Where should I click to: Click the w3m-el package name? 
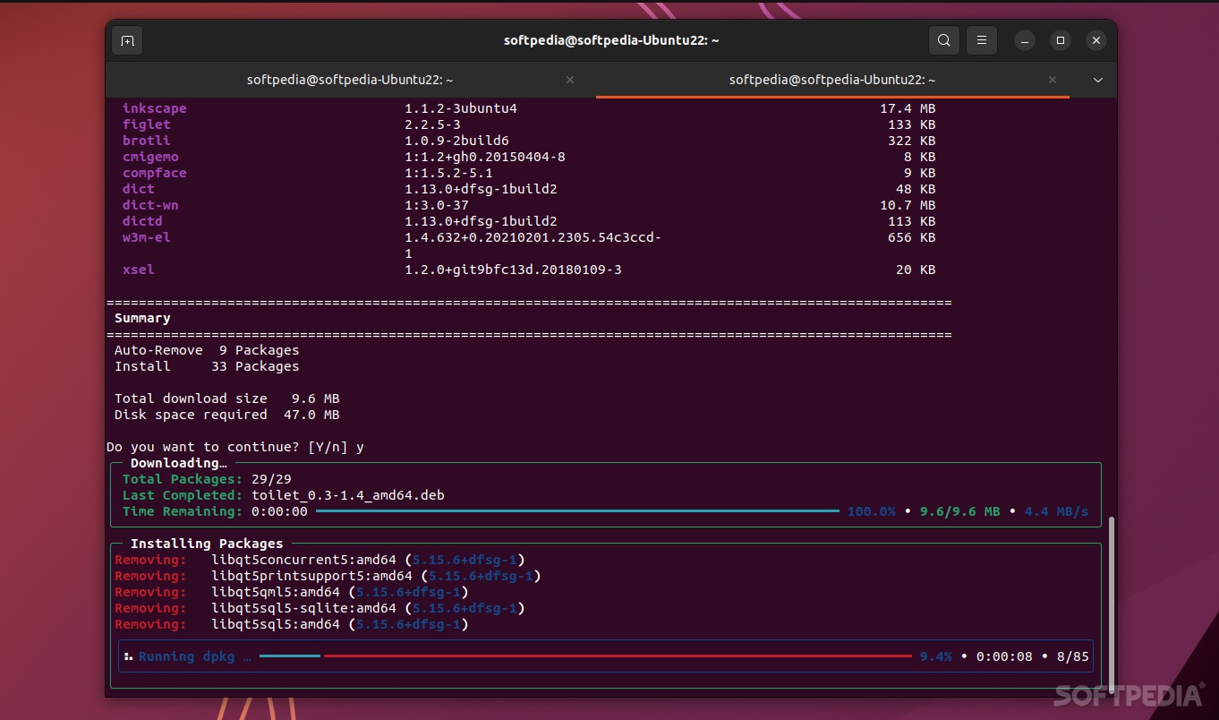click(147, 237)
